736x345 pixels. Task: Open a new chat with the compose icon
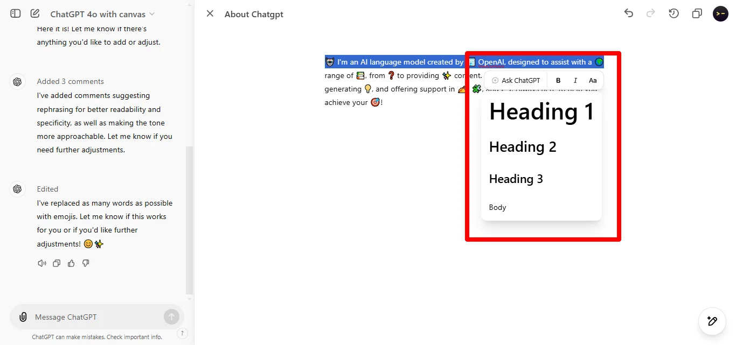35,13
